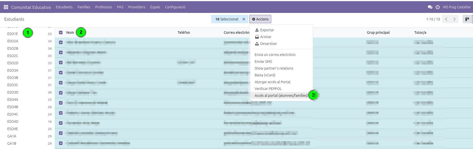Screen dimensions: 473x149
Task: Filter by group ESO2A
Action: coord(13,41)
